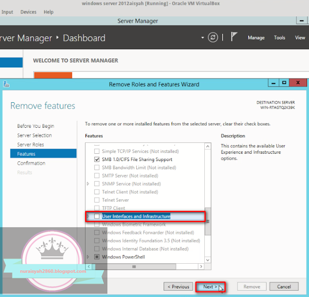Open the VirtualBox Input menu
This screenshot has width=309, height=297.
click(7, 12)
